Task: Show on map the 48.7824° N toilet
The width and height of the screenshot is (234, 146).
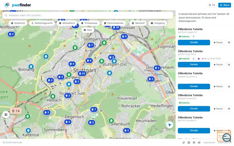Action: (229, 109)
